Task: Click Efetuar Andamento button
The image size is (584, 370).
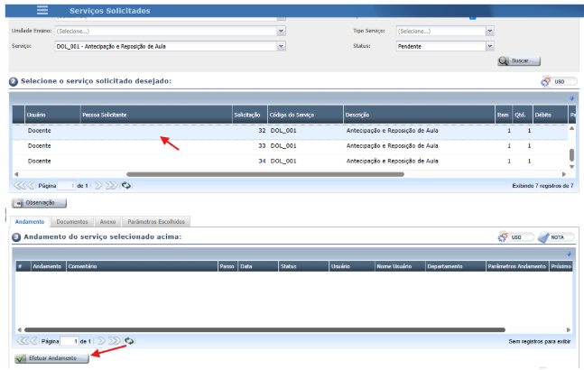Action: point(51,358)
